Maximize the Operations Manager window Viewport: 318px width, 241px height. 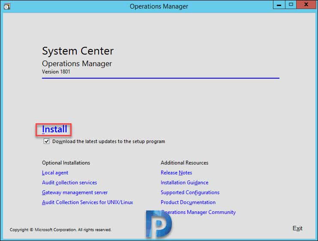[x=291, y=5]
